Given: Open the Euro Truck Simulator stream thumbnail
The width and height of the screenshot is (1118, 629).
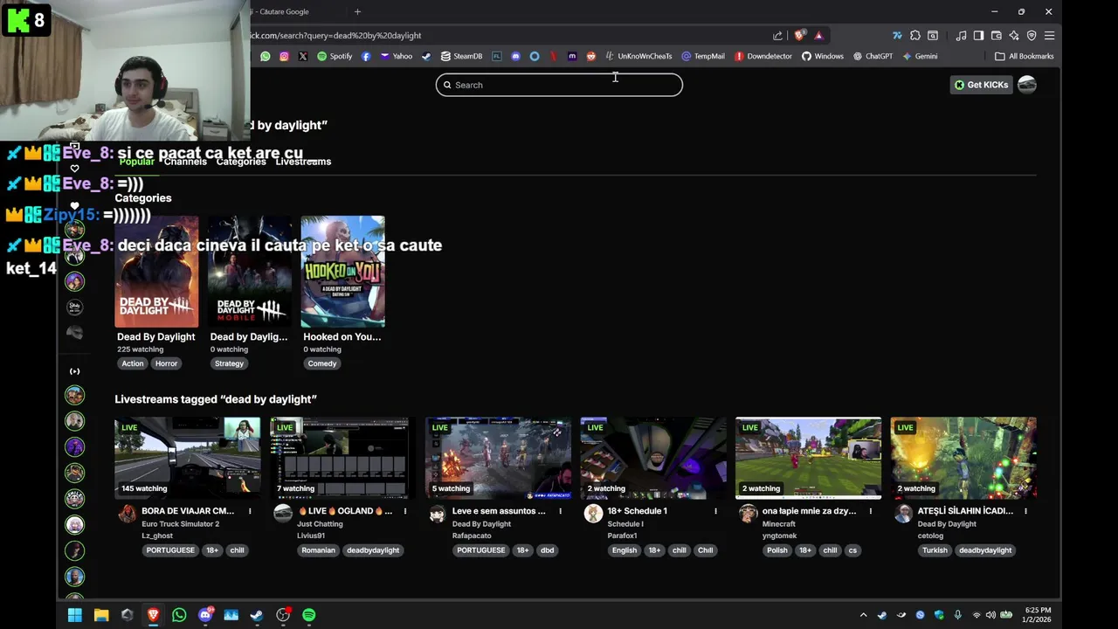Looking at the screenshot, I should tap(188, 459).
